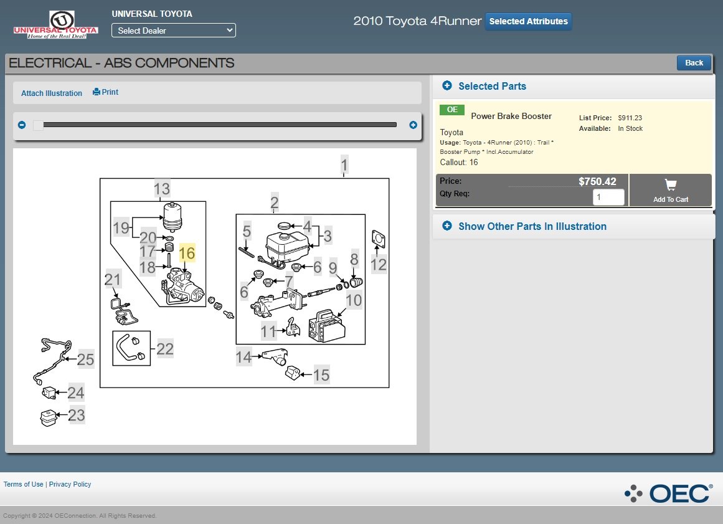
Task: Select callout 13 in the diagram
Action: pyautogui.click(x=162, y=189)
